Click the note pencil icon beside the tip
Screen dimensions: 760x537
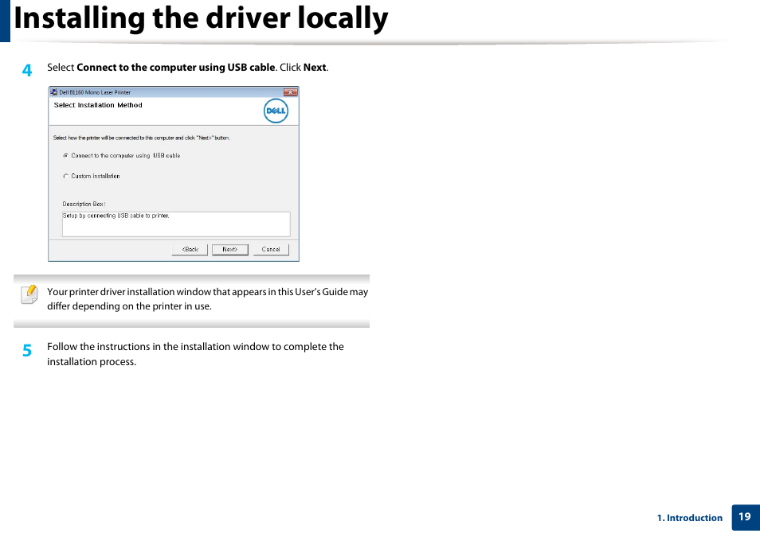(x=29, y=294)
